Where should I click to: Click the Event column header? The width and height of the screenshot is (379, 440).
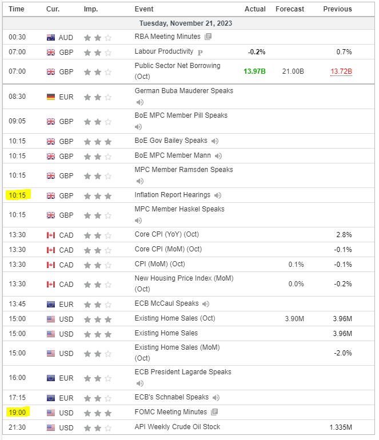point(143,9)
